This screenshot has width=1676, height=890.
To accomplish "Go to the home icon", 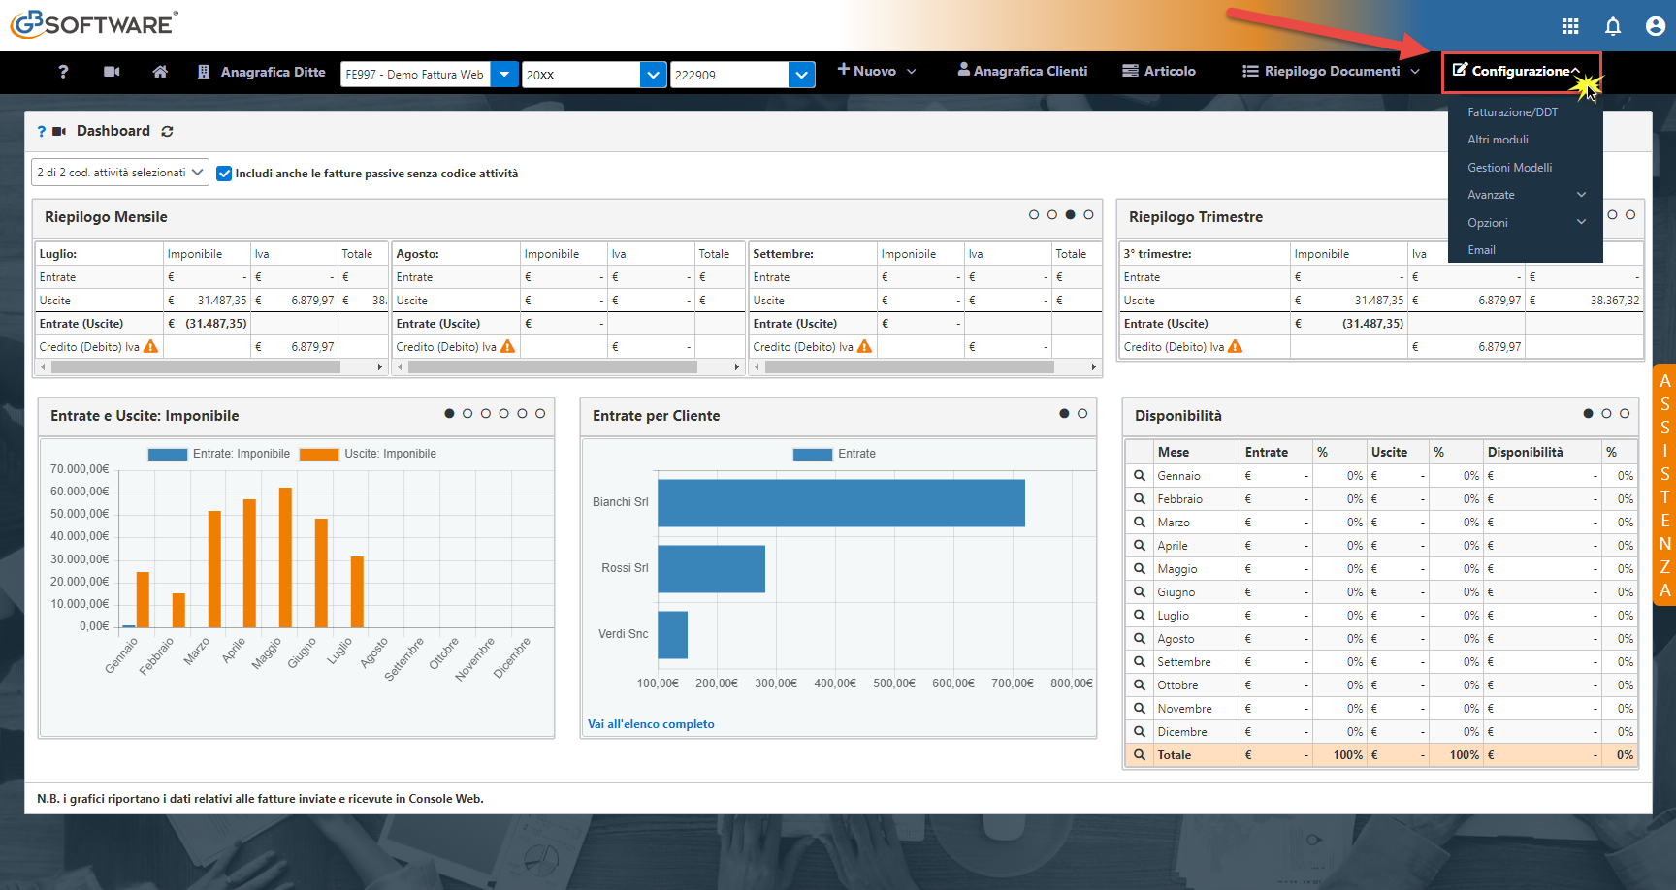I will (x=160, y=72).
